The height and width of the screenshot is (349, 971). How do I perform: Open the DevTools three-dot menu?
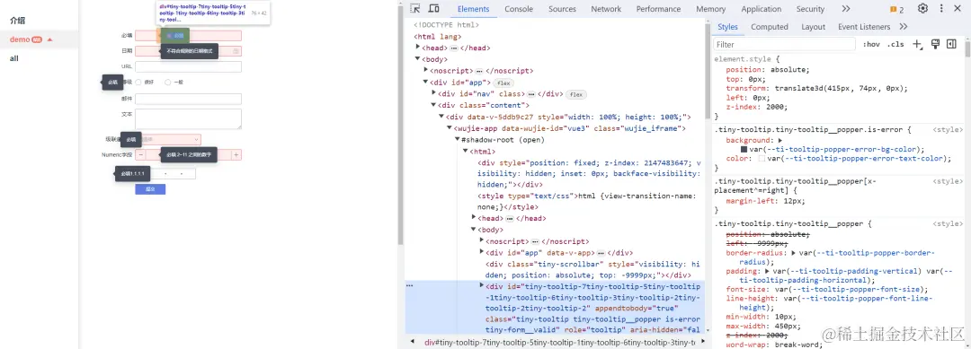click(x=941, y=9)
